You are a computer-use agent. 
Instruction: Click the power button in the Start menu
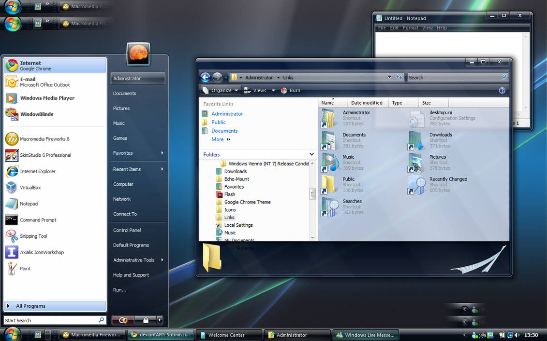coord(123,320)
